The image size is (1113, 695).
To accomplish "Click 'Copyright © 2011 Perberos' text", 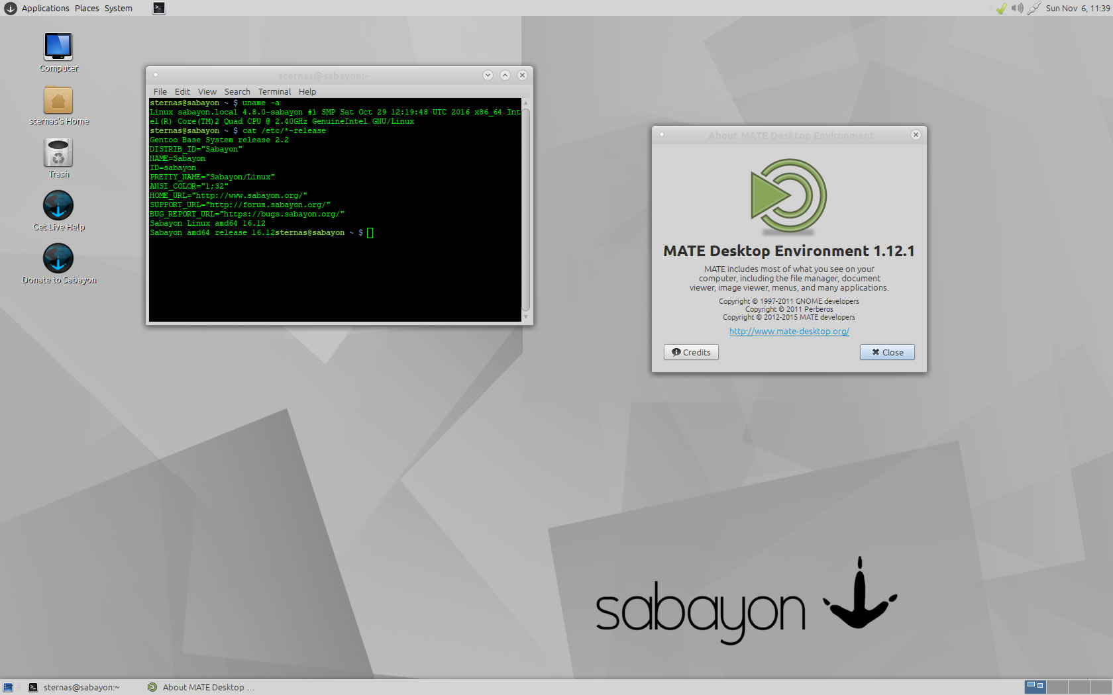I will [789, 309].
